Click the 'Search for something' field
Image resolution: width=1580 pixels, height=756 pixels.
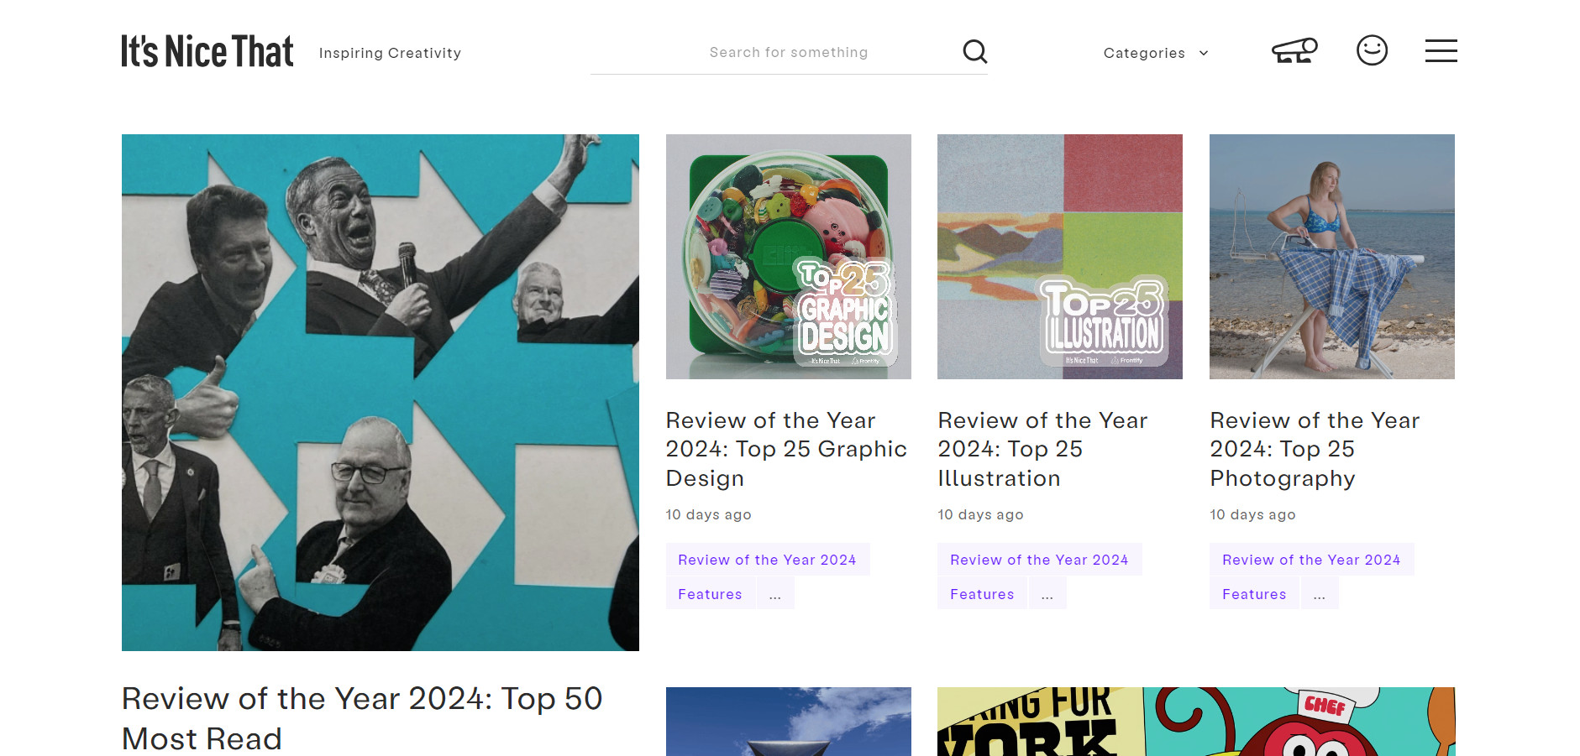click(x=789, y=52)
